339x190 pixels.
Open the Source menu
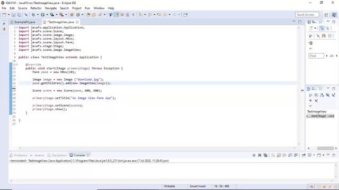click(22, 8)
